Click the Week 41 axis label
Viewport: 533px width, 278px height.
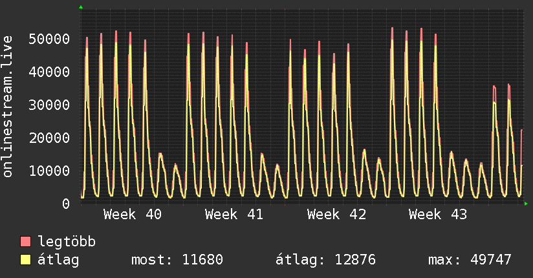click(x=234, y=215)
